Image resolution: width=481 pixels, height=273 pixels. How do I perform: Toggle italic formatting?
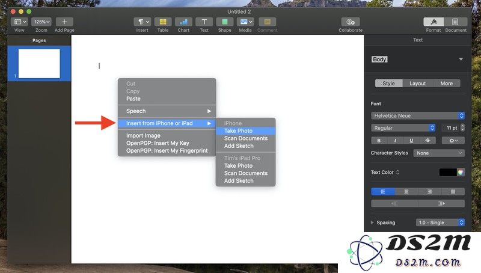pyautogui.click(x=395, y=141)
